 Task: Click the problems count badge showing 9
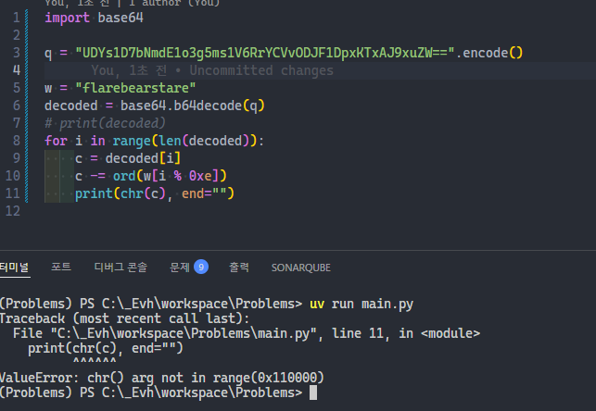coord(201,267)
